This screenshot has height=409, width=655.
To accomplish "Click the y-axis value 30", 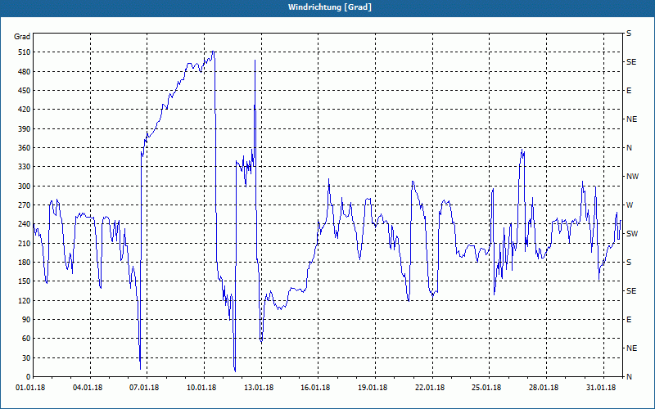I will click(x=27, y=357).
